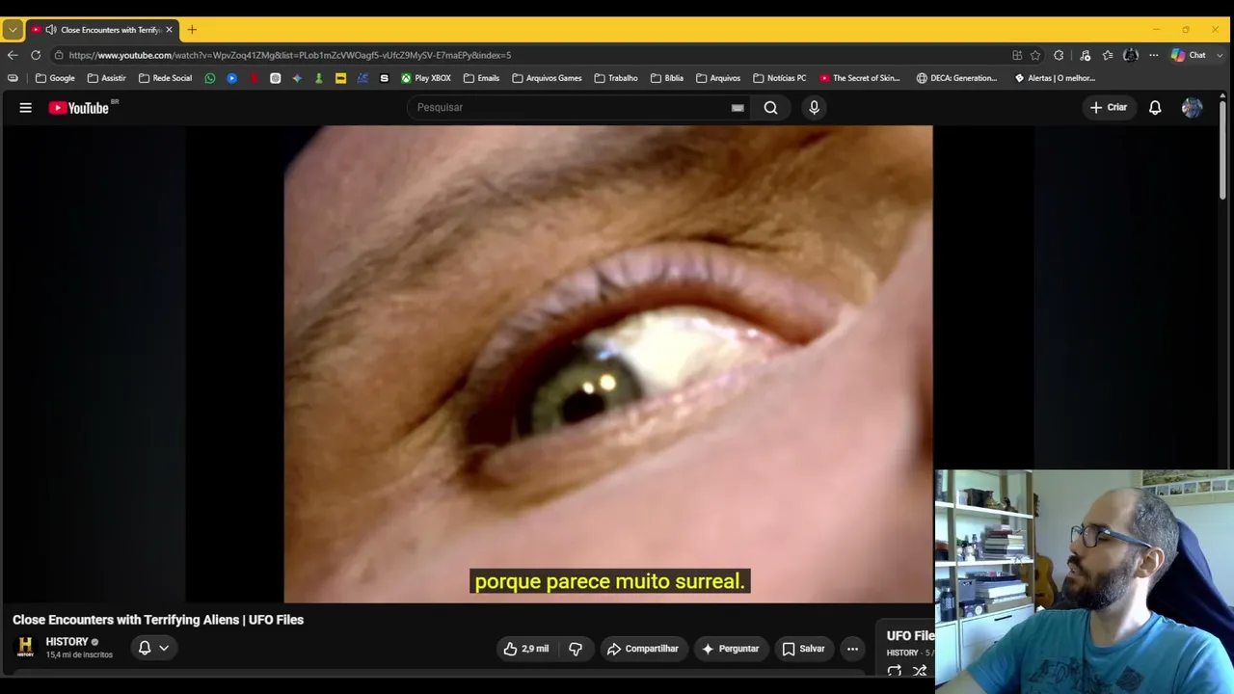Open the WhatsApp bookmark icon
Screen dimensions: 1234x694
coord(210,78)
